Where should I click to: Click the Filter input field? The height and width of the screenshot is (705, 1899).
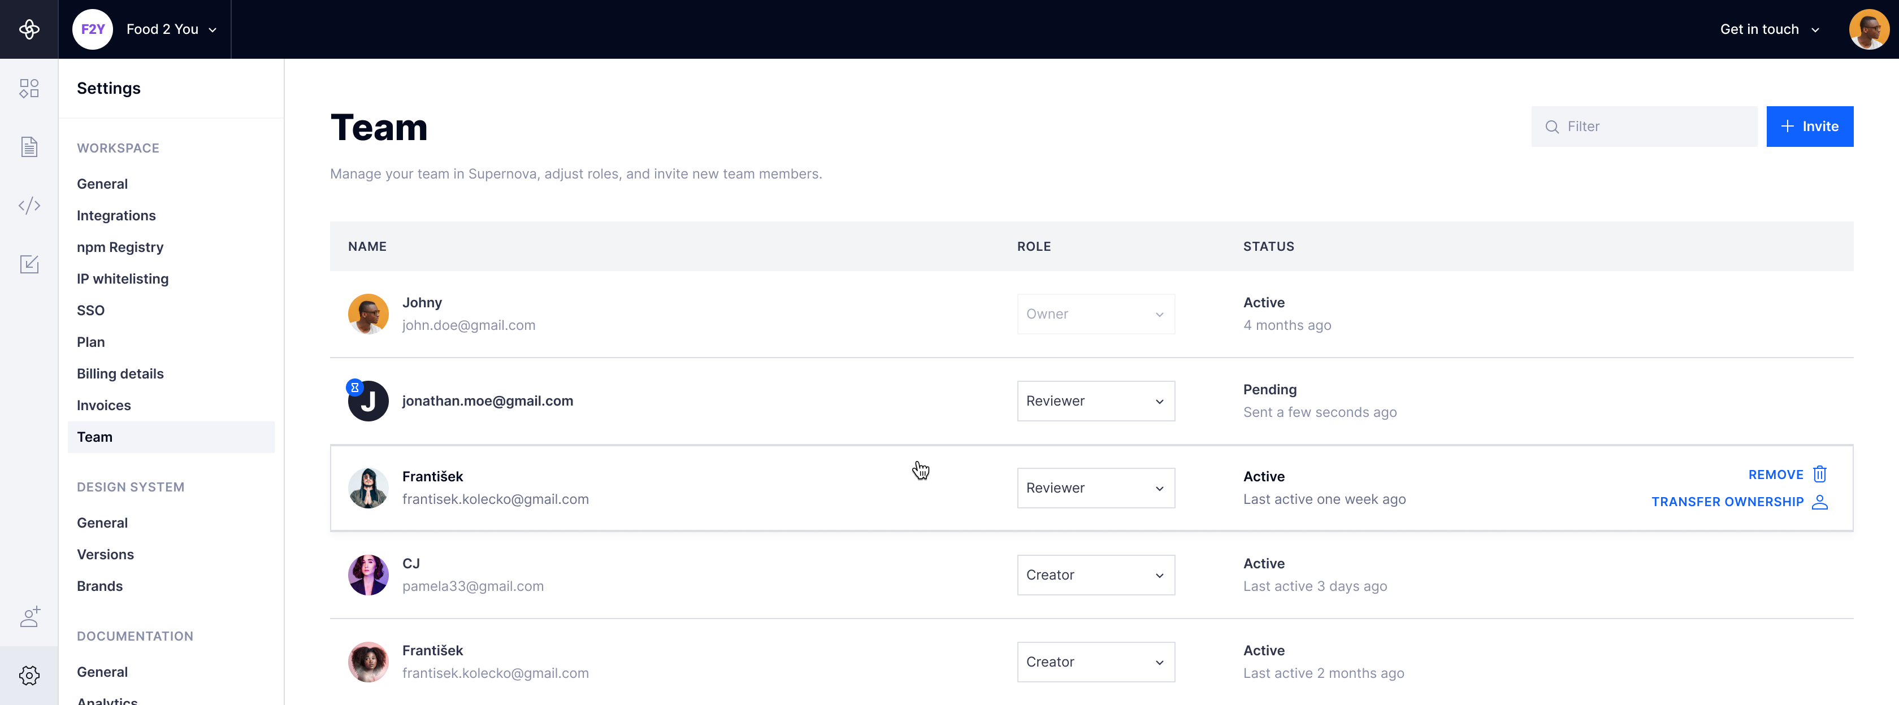1644,127
